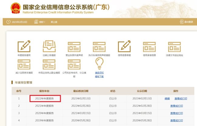Open 执行标准自我声明填报 icon
Screen dimensions: 197x126
coord(99,46)
